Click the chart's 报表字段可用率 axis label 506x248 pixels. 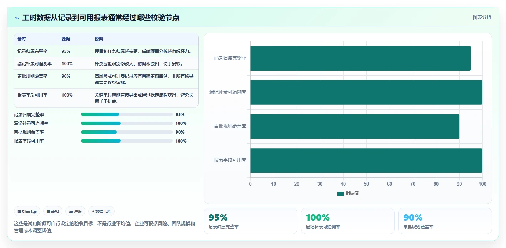(230, 161)
